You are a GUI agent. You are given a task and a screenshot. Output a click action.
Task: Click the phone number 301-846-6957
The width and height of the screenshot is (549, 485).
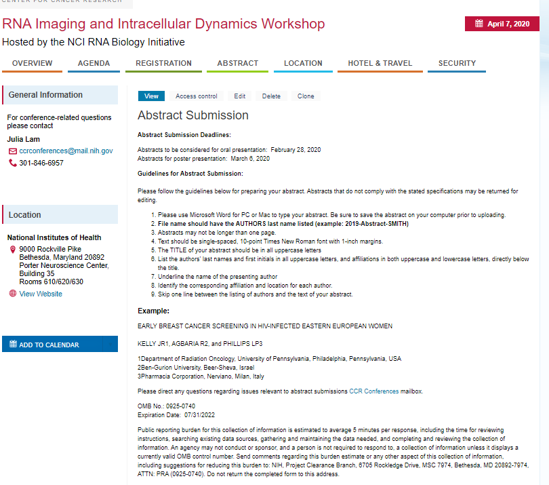[x=41, y=163]
